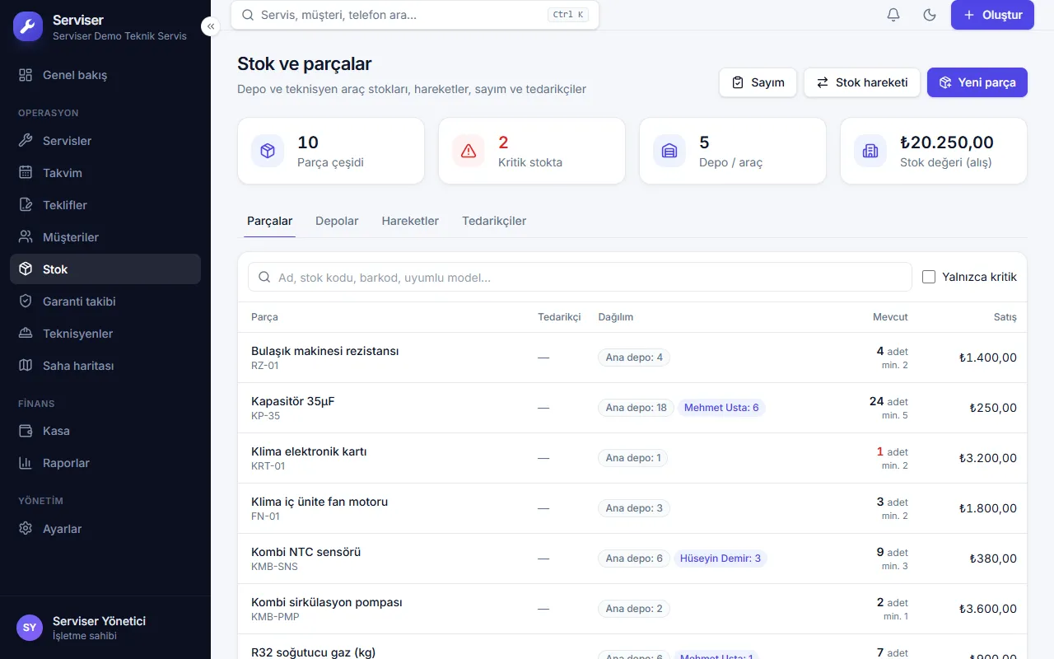Click the Stok hareketi button

pos(862,82)
